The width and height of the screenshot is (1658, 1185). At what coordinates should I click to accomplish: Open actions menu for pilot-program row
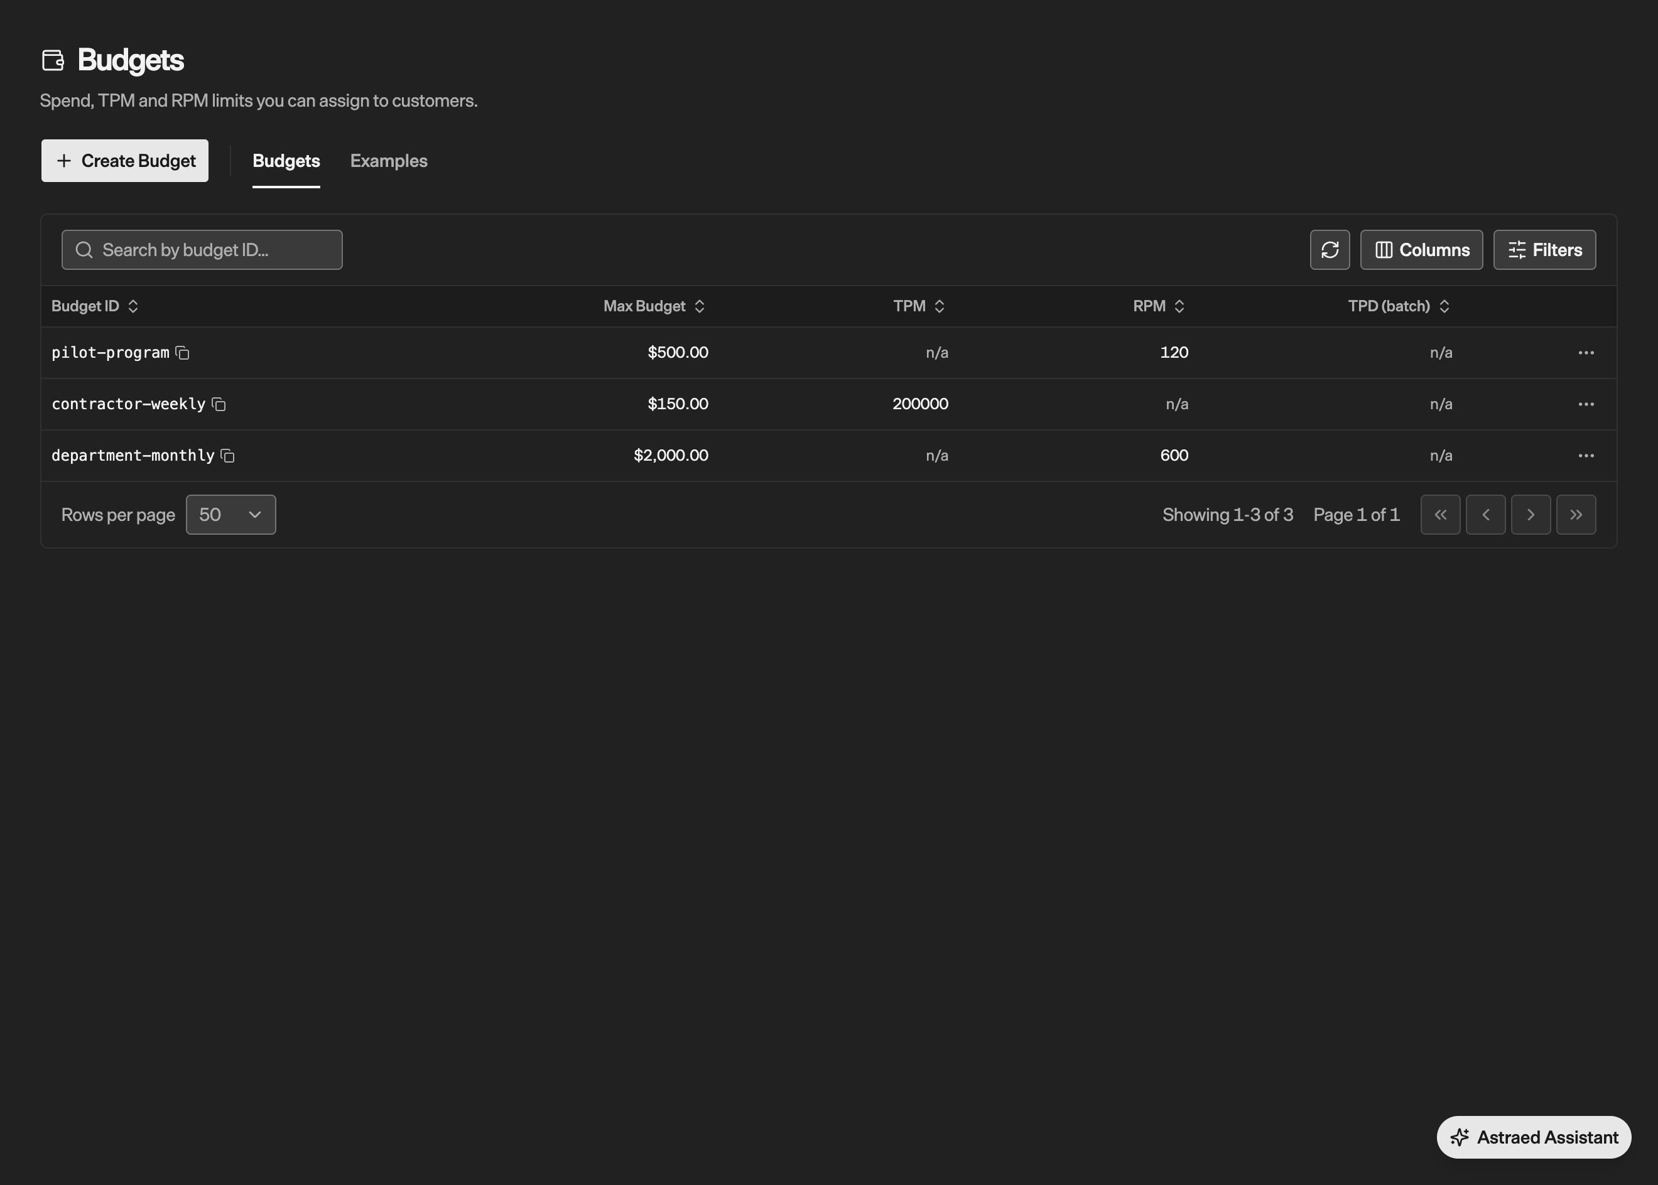(1586, 353)
